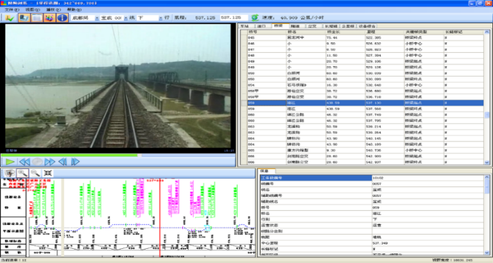Click the blue info icon in top toolbar
The width and height of the screenshot is (493, 263).
(62, 18)
